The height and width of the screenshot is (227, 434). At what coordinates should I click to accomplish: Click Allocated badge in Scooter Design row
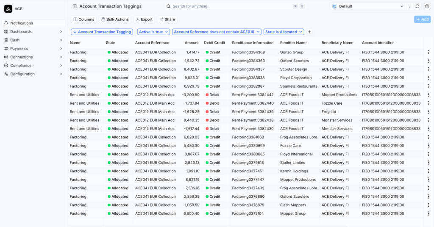[x=118, y=69]
